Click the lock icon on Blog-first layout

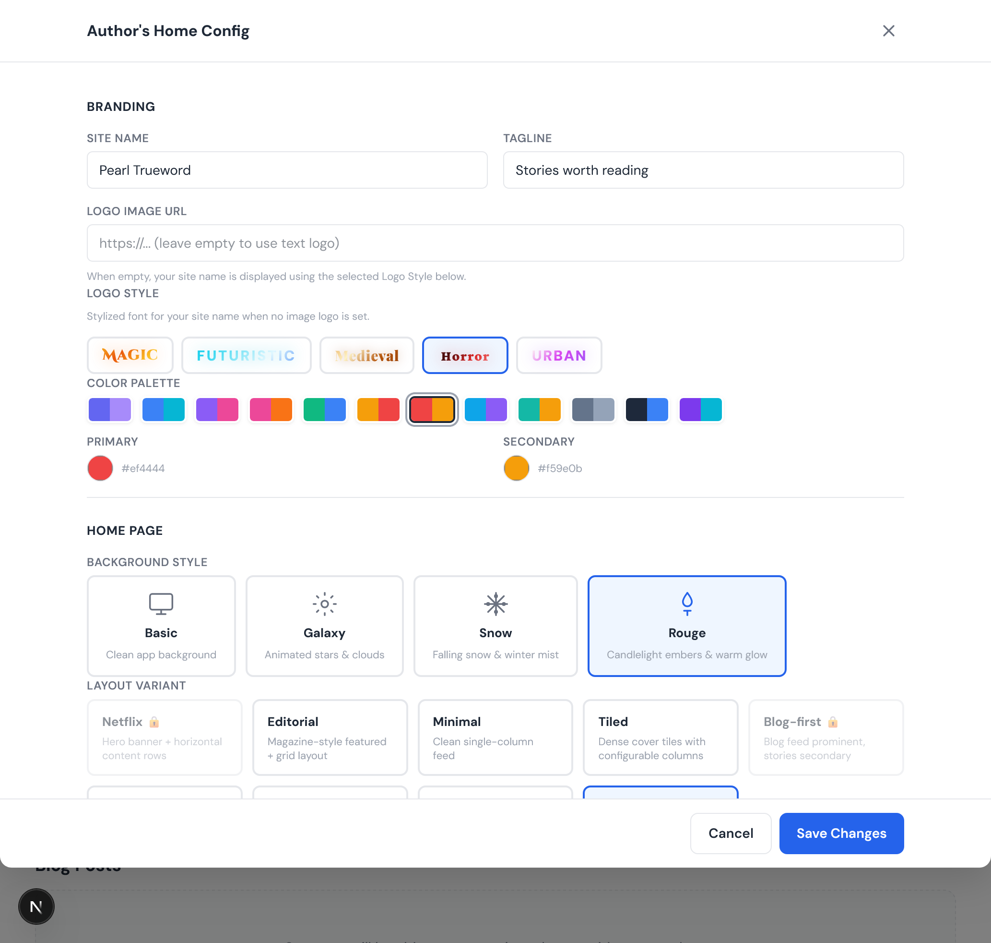click(834, 722)
